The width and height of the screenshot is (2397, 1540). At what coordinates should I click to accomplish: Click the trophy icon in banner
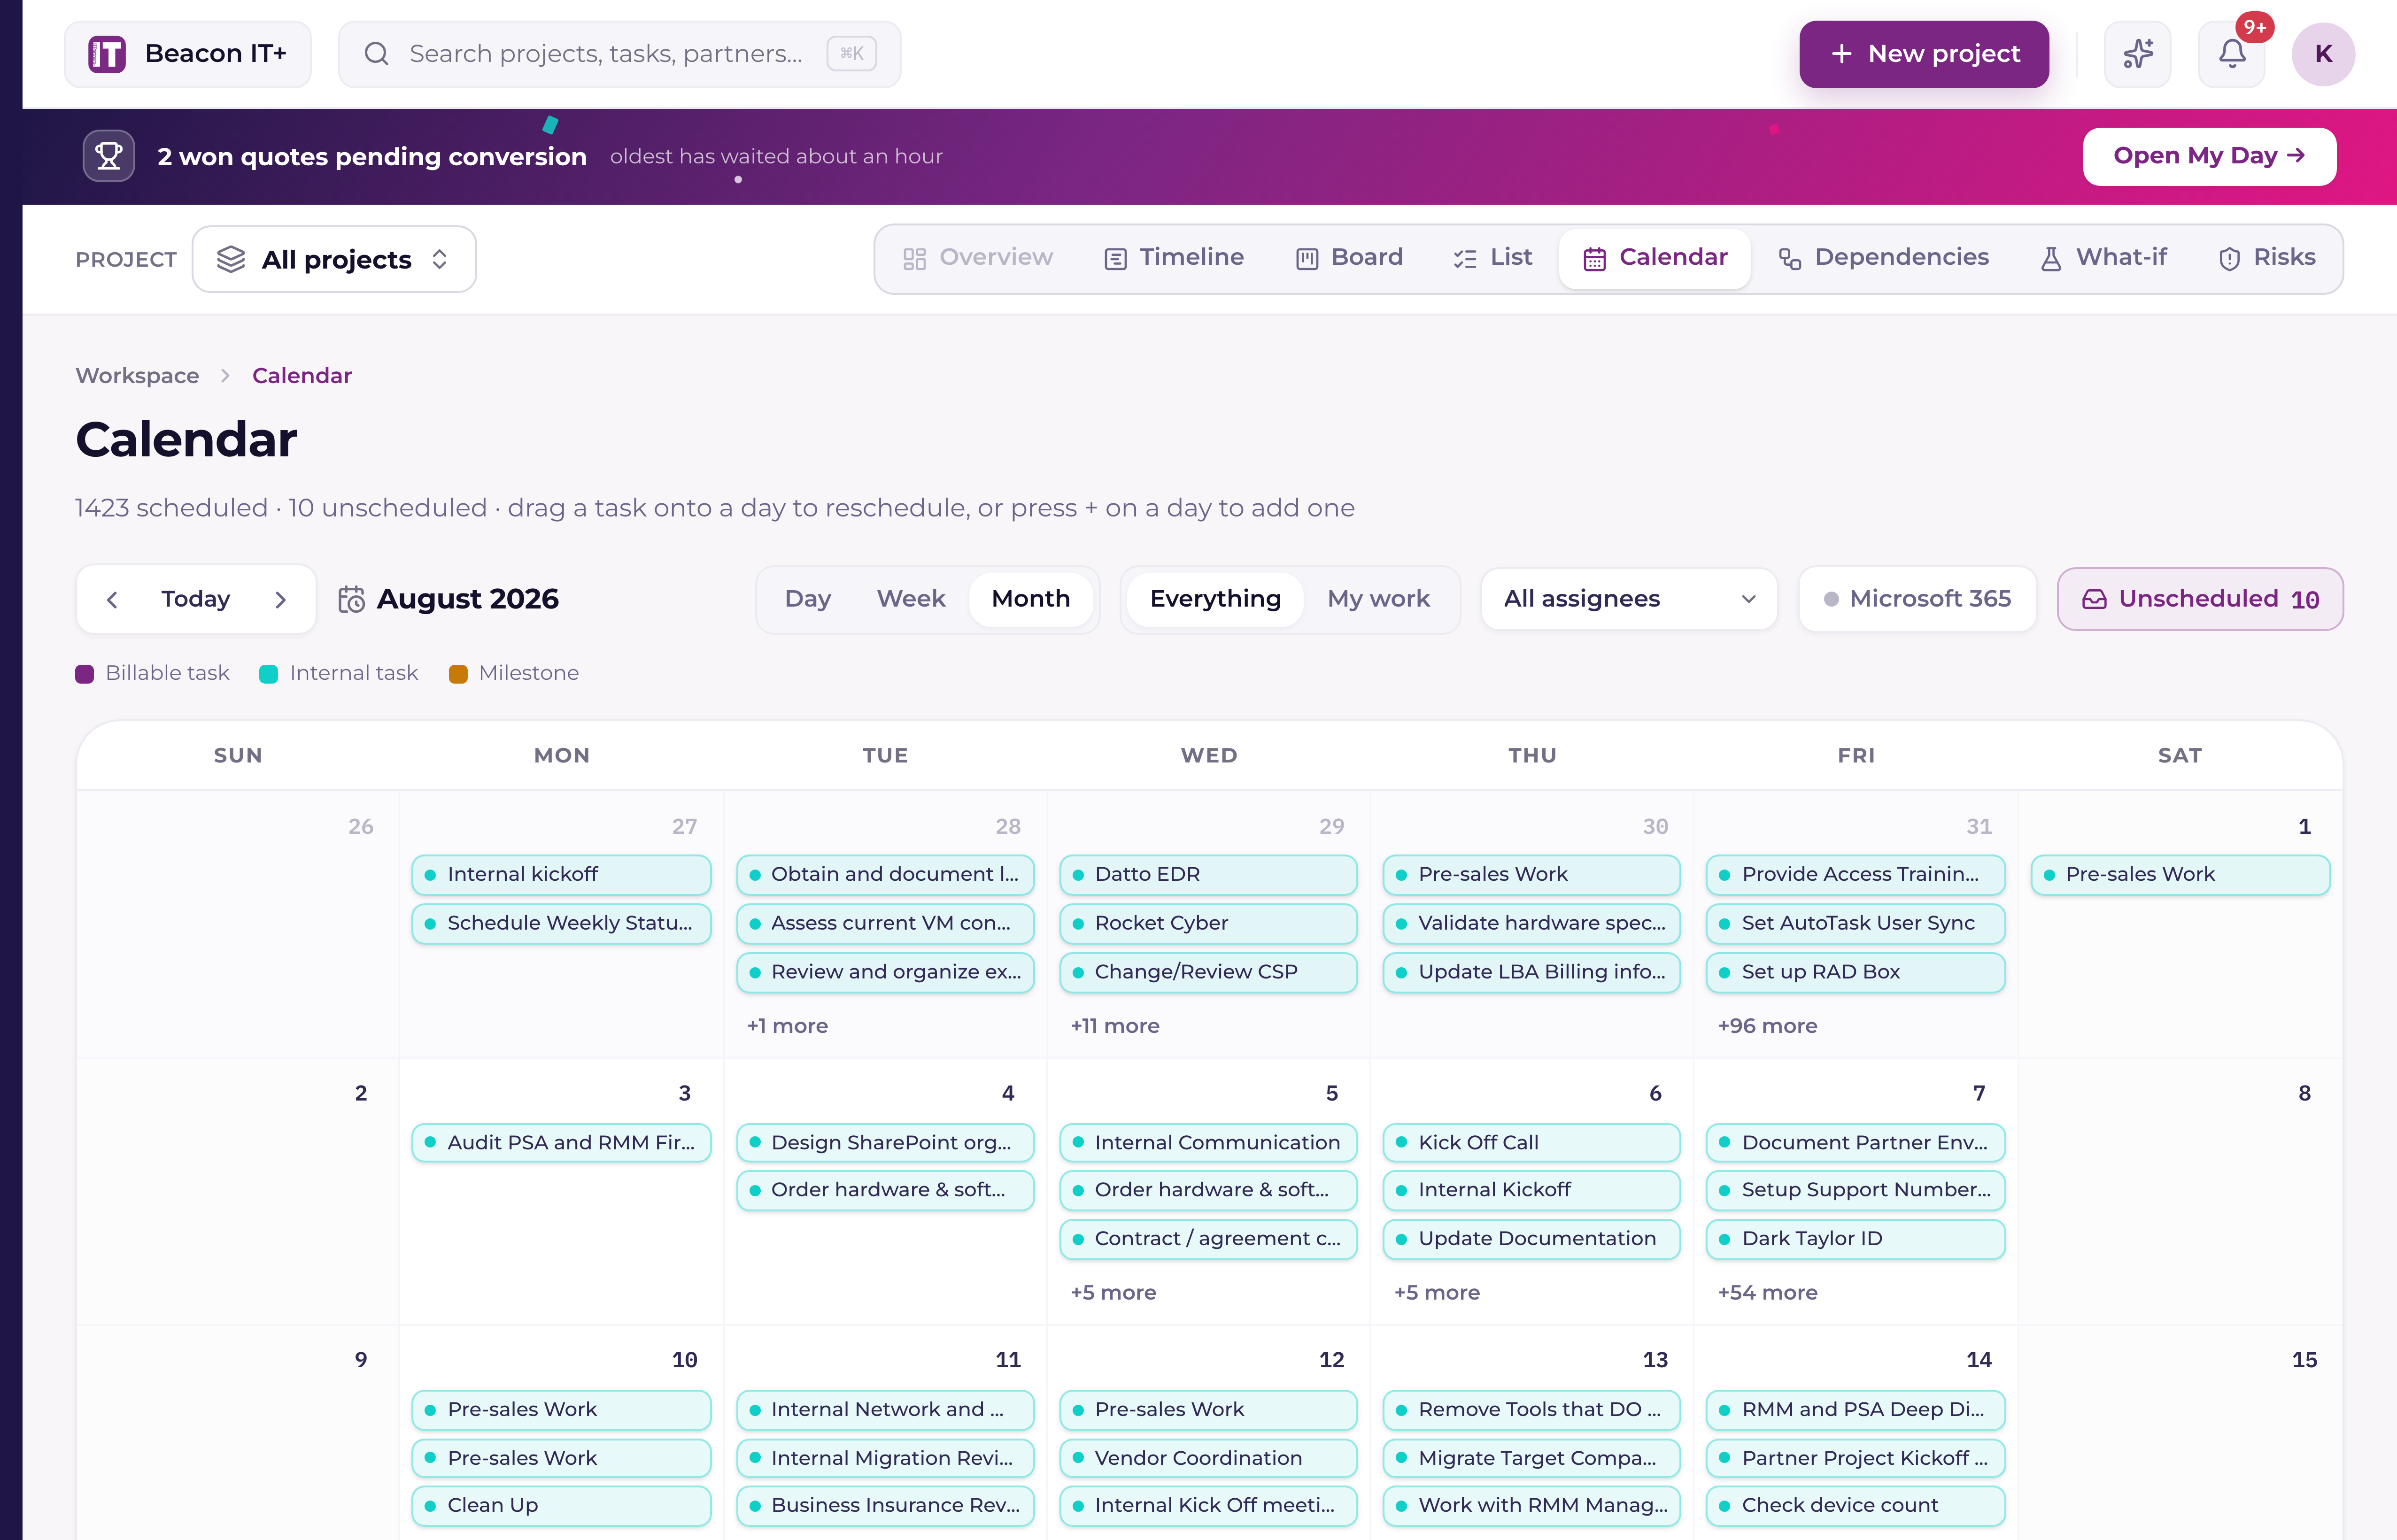click(x=109, y=156)
